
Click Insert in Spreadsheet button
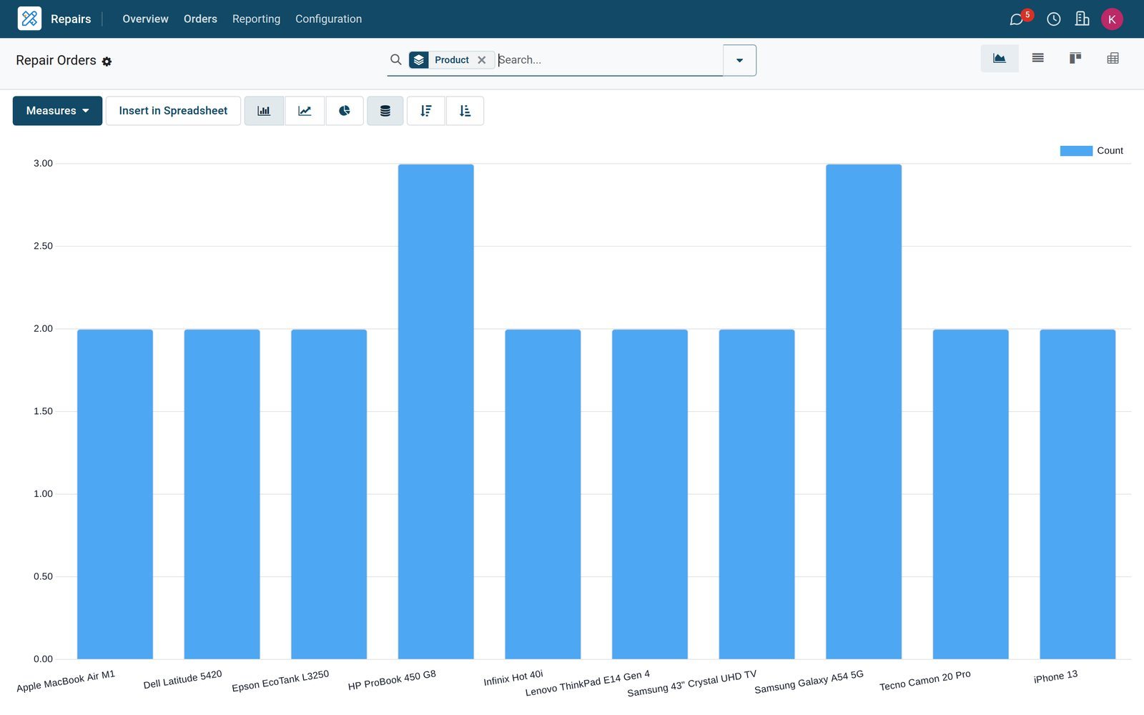pos(173,111)
